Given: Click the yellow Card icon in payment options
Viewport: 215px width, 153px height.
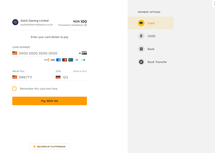Looking at the screenshot, I should point(141,23).
